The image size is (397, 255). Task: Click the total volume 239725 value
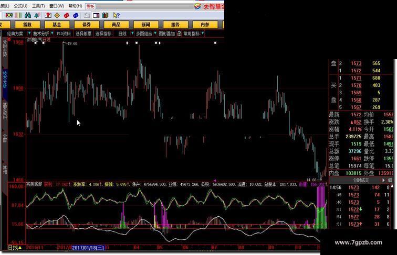coord(353,137)
